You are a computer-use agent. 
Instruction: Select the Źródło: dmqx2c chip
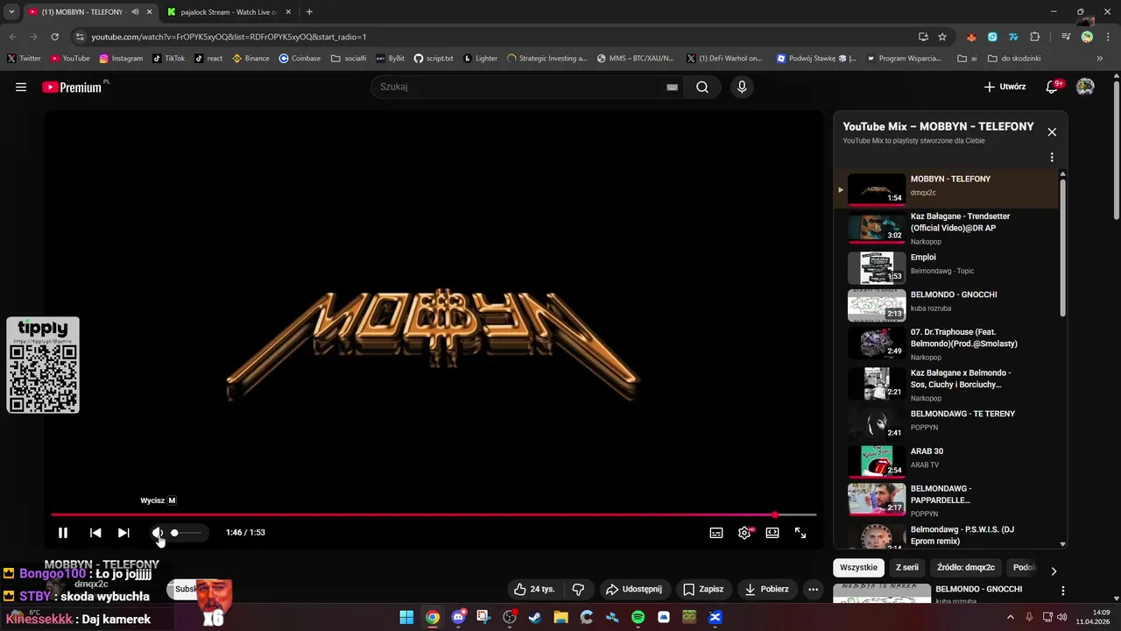966,568
